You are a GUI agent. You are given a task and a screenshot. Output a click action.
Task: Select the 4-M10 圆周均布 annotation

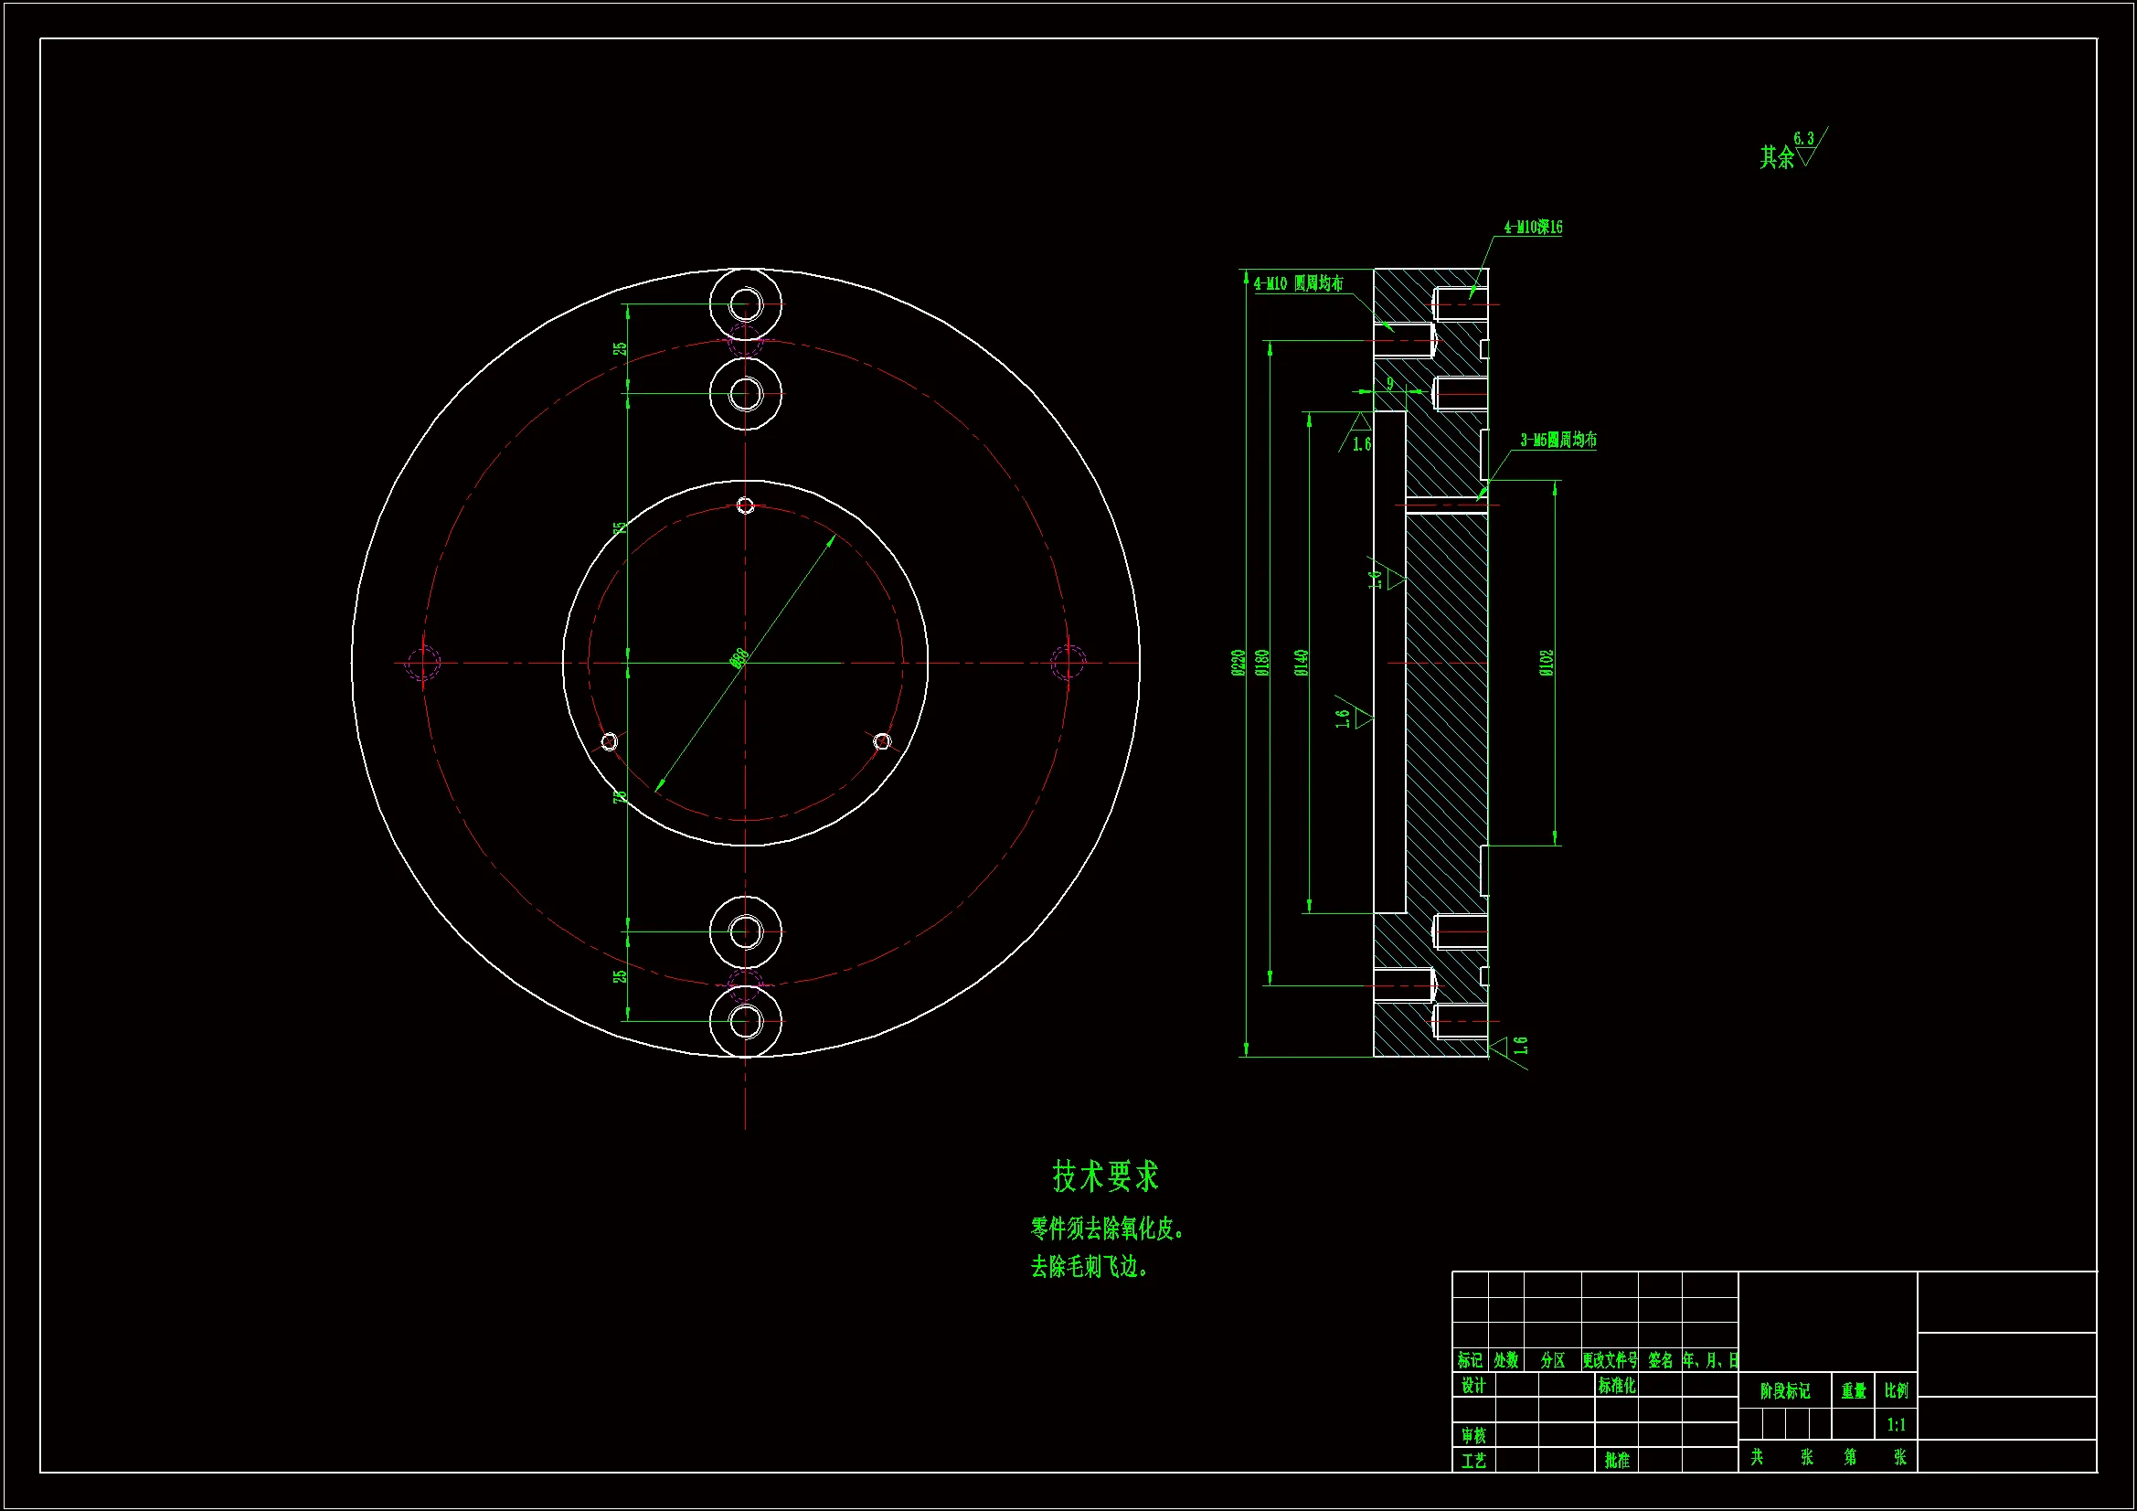pos(1298,283)
